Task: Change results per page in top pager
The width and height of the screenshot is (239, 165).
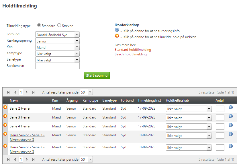Action: pyautogui.click(x=86, y=92)
